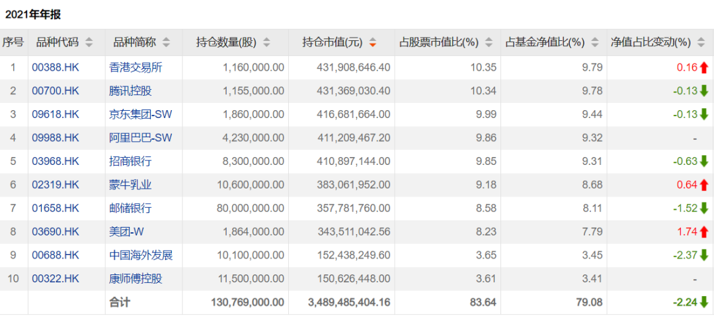714x316 pixels.
Task: Open 招商银行 stock link
Action: pyautogui.click(x=131, y=162)
